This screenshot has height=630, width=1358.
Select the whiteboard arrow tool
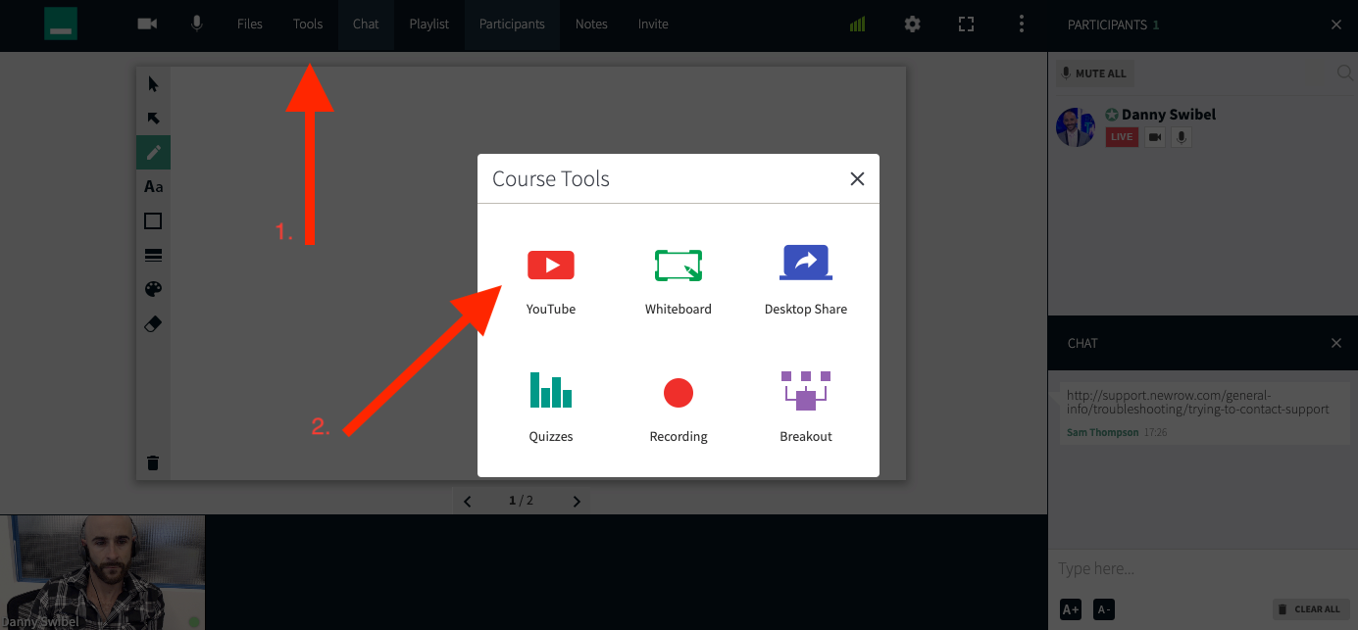coord(153,119)
